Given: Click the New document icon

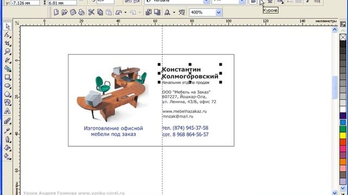Looking at the screenshot, I should tap(56, 12).
